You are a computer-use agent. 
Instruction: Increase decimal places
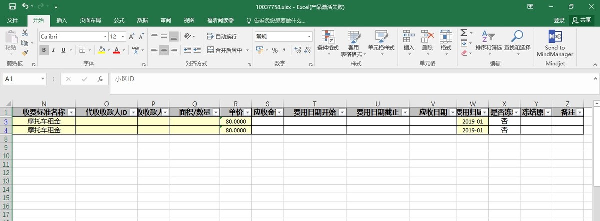[298, 50]
